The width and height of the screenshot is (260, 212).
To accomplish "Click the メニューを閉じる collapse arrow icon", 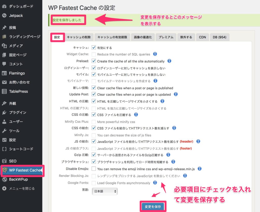I will (4, 188).
